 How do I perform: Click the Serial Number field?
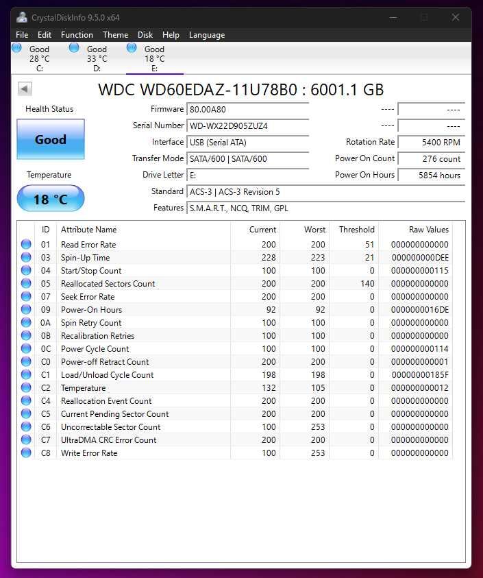click(x=247, y=125)
